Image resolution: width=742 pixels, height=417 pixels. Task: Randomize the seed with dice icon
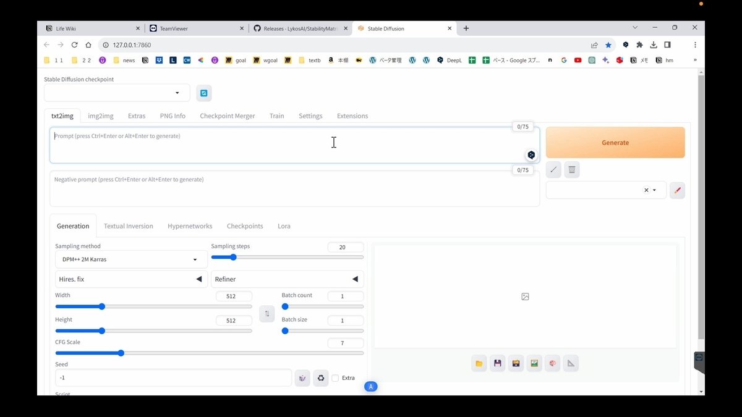pos(302,378)
